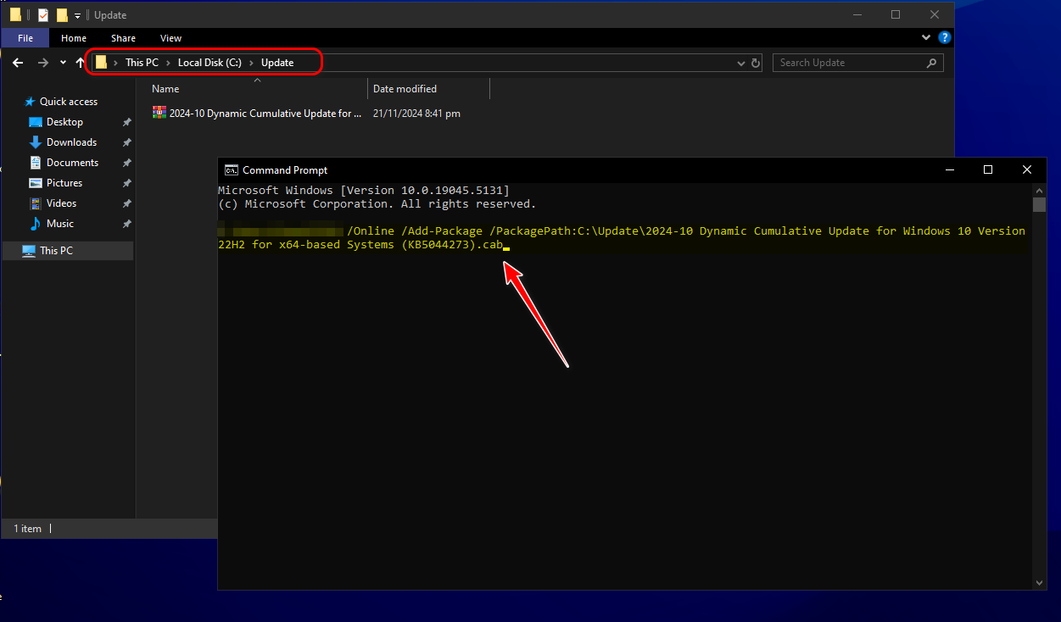Click the Music note icon in sidebar

click(x=36, y=224)
